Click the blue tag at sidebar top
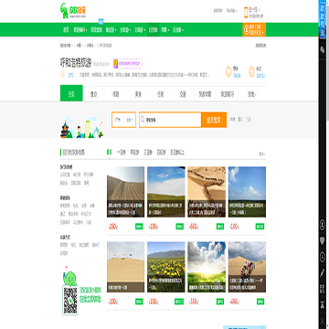Image resolution: width=329 pixels, height=329 pixels. (x=323, y=19)
